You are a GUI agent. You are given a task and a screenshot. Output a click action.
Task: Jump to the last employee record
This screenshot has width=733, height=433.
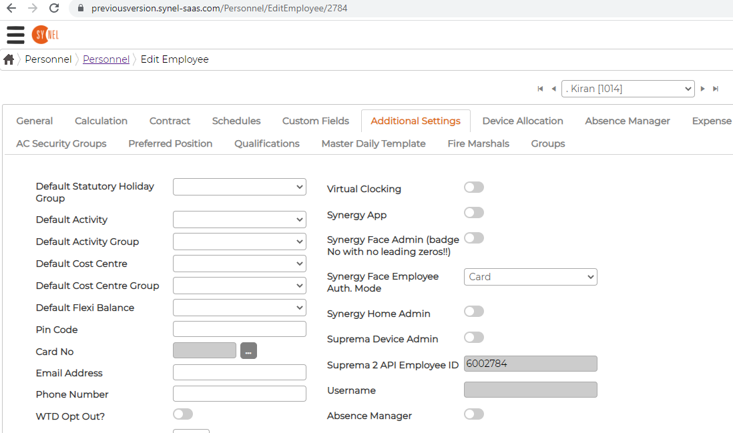[715, 89]
